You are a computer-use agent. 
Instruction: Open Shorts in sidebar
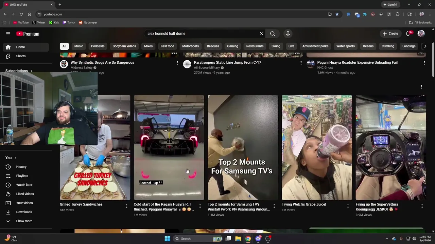pyautogui.click(x=26, y=56)
